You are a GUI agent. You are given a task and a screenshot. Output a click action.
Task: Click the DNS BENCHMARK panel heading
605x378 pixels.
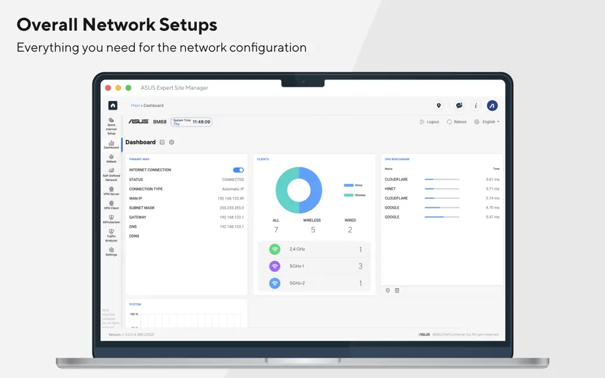(397, 159)
